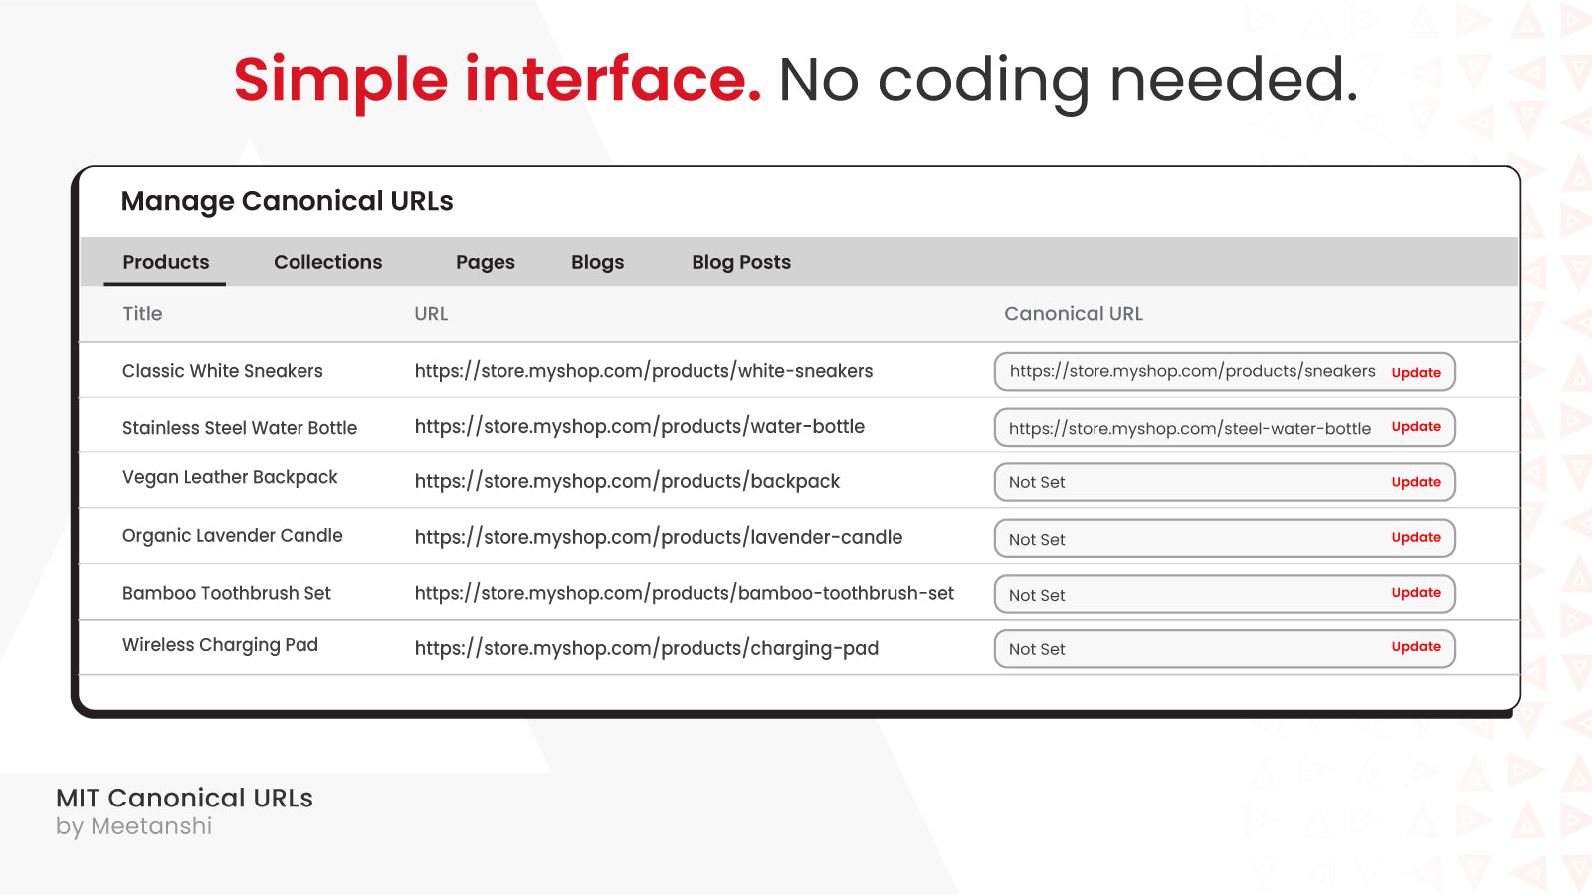The image size is (1592, 895).
Task: Click the Title column header
Action: click(x=142, y=314)
